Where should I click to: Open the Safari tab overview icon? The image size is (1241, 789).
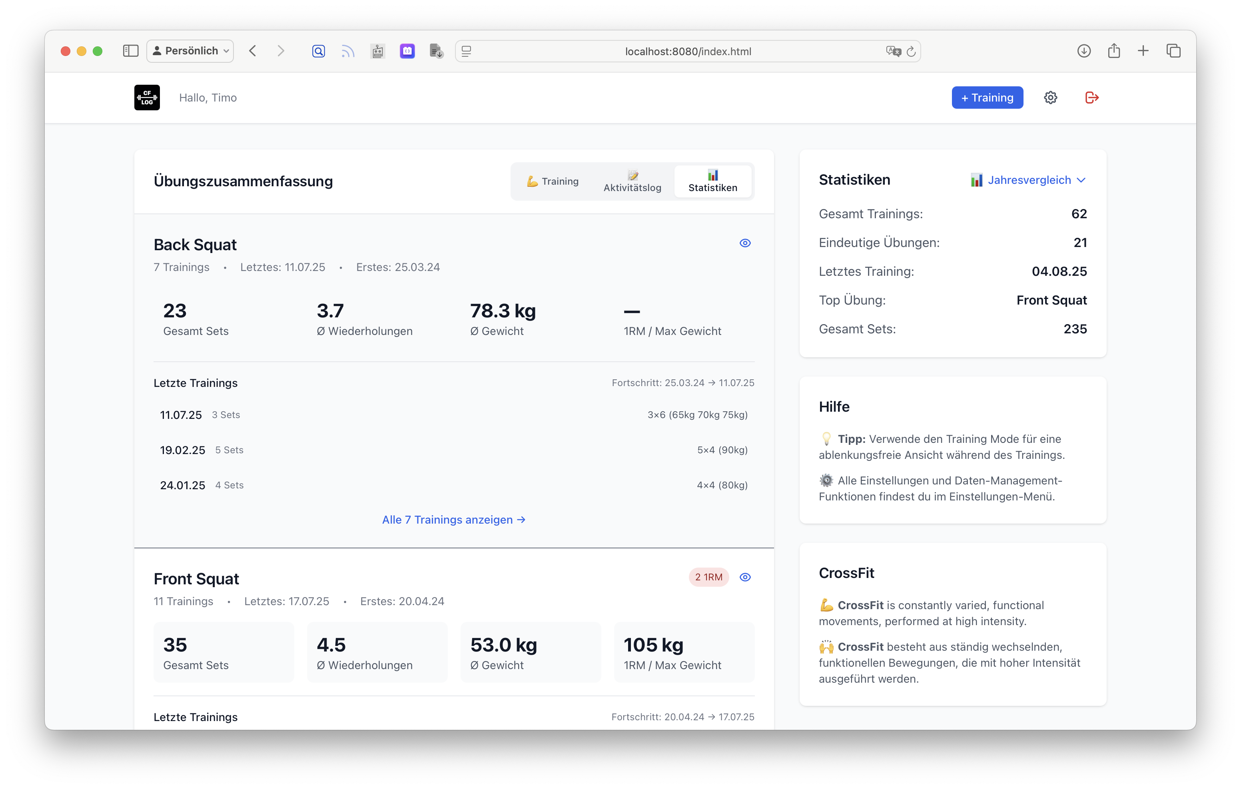click(1173, 51)
